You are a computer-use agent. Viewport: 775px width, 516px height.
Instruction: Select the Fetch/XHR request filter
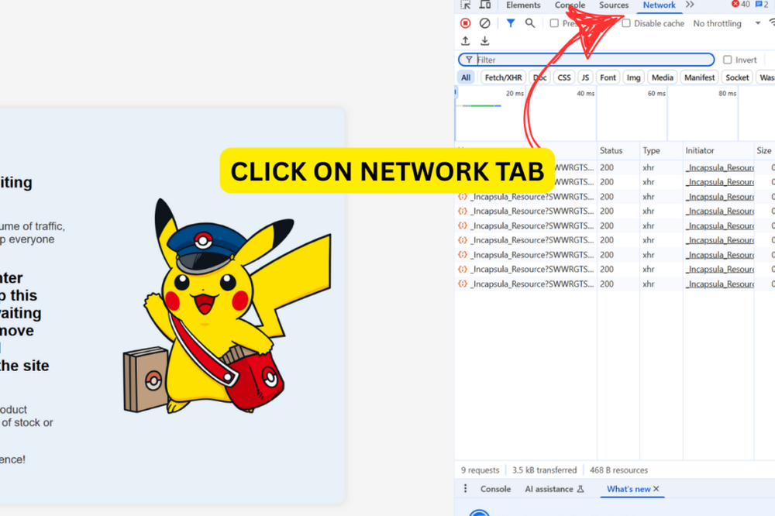pyautogui.click(x=503, y=77)
